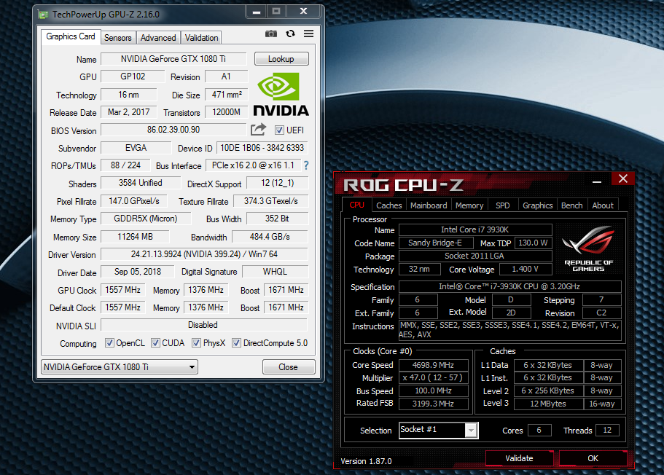Open the GPU selection dropdown in GPU-Z

coord(120,367)
